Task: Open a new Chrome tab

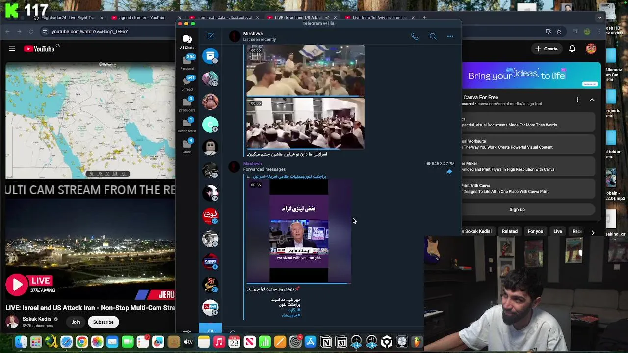Action: (425, 18)
